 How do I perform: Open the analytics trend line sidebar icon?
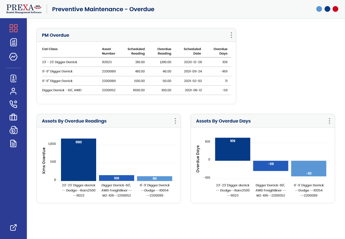[x=13, y=57]
